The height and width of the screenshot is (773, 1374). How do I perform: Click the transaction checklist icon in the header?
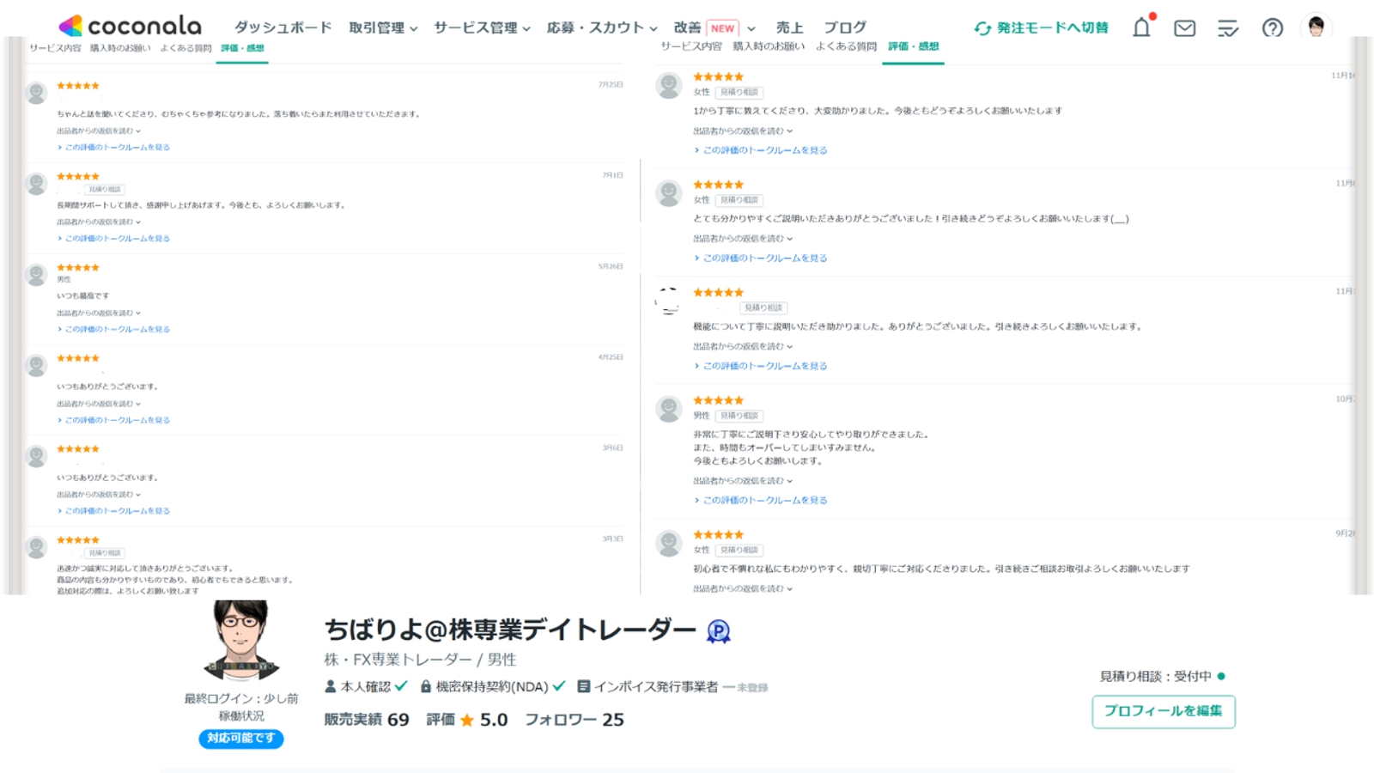1228,27
